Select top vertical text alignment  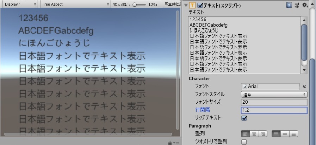click(276, 133)
